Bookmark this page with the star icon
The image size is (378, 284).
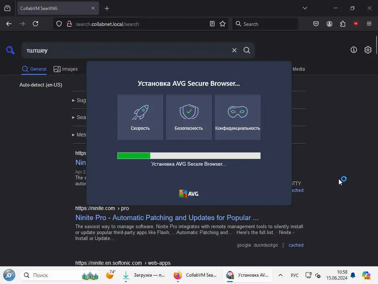(223, 24)
